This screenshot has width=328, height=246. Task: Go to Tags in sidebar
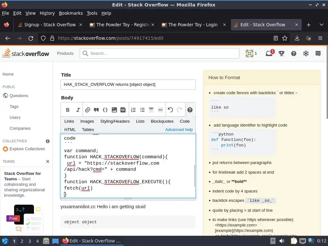point(14,106)
